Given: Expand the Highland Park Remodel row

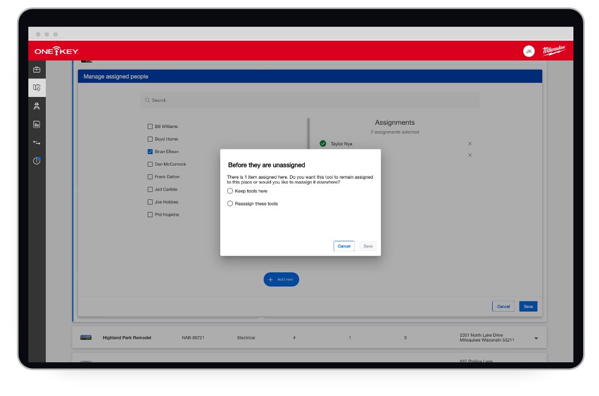Looking at the screenshot, I should (535, 338).
